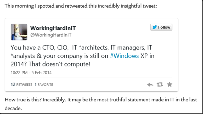Open the bold WorkingHardInIT display name
This screenshot has width=203, height=114.
tap(53, 28)
